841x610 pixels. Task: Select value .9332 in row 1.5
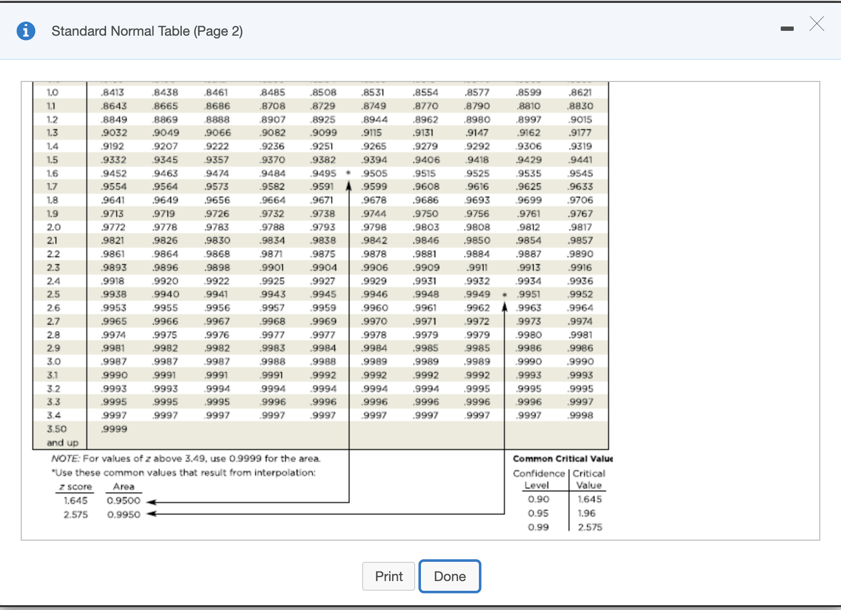coord(114,160)
